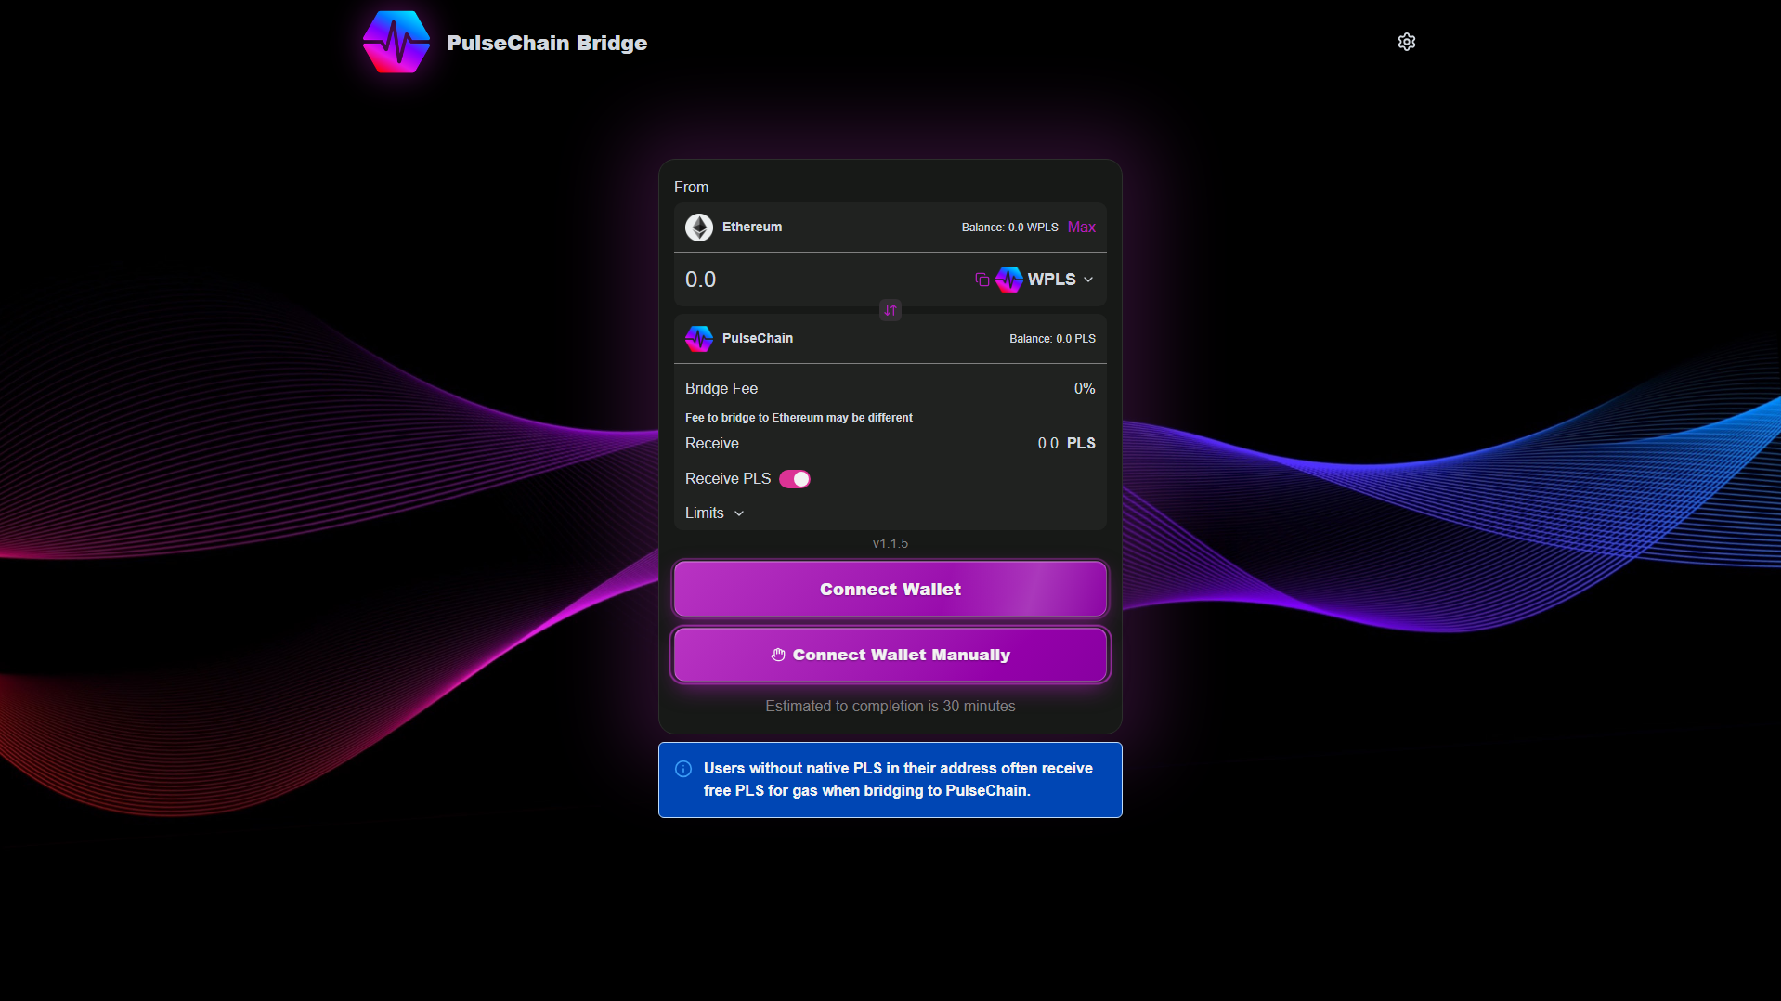Viewport: 1781px width, 1001px height.
Task: Click the WPLS token logo icon
Action: click(1009, 279)
